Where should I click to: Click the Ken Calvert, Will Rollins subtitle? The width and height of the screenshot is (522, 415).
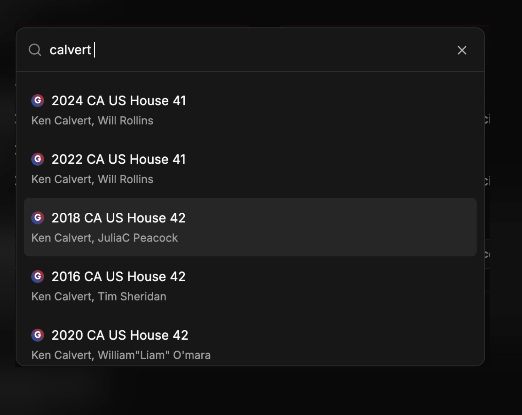[x=92, y=120]
